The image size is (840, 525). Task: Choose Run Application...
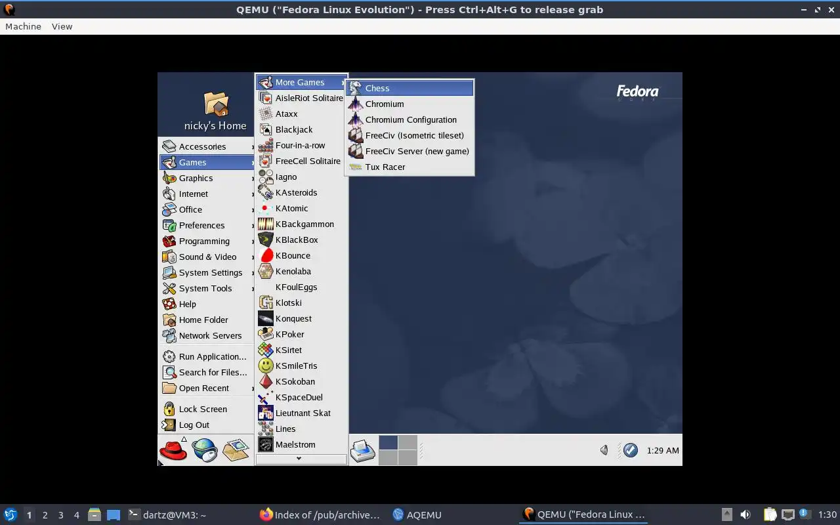pyautogui.click(x=207, y=356)
